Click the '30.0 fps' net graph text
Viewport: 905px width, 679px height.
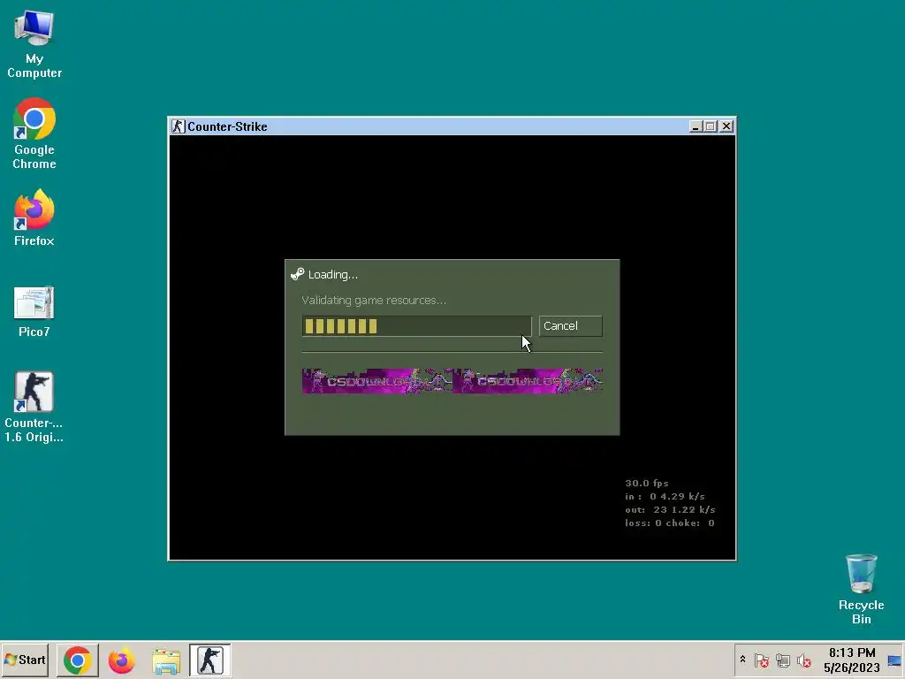pyautogui.click(x=646, y=484)
